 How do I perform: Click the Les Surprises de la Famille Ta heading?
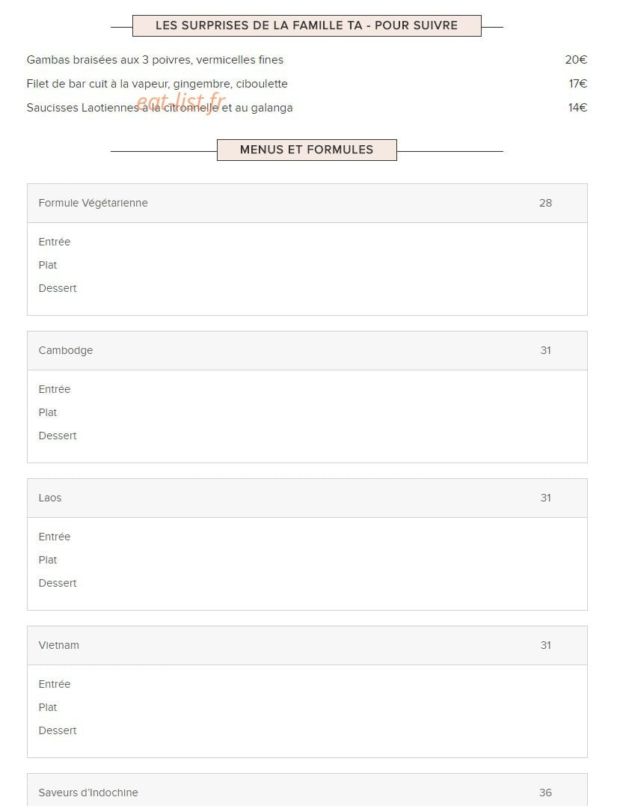point(307,25)
